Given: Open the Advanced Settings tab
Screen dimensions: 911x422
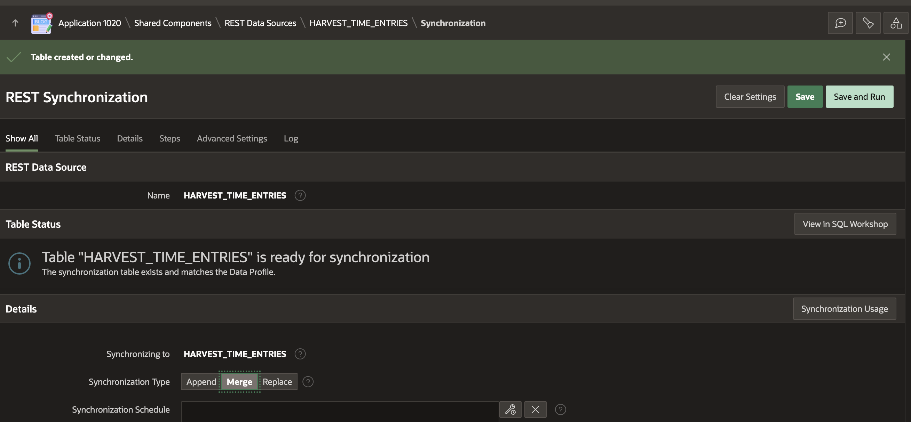Looking at the screenshot, I should (232, 138).
